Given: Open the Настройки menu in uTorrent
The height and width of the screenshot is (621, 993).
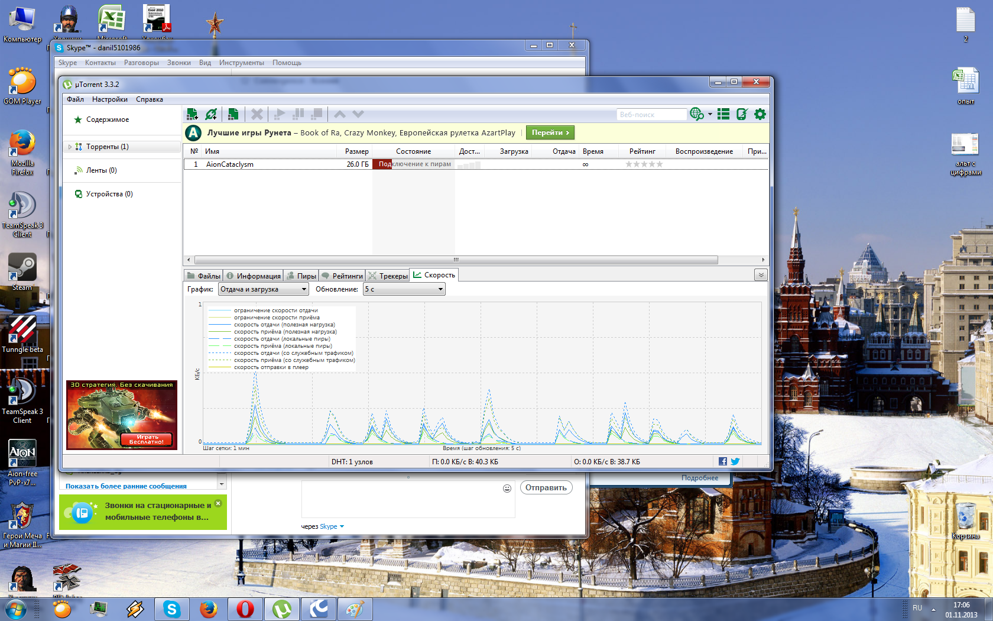Looking at the screenshot, I should [110, 99].
